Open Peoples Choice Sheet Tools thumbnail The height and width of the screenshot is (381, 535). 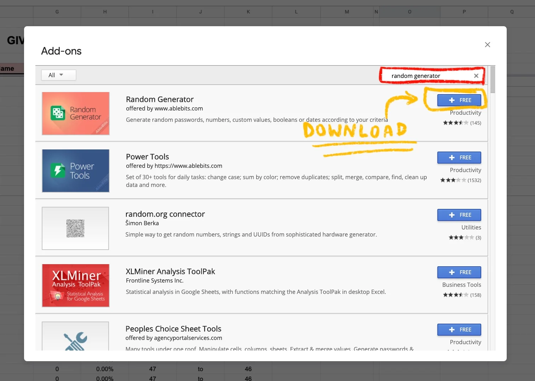click(x=75, y=336)
